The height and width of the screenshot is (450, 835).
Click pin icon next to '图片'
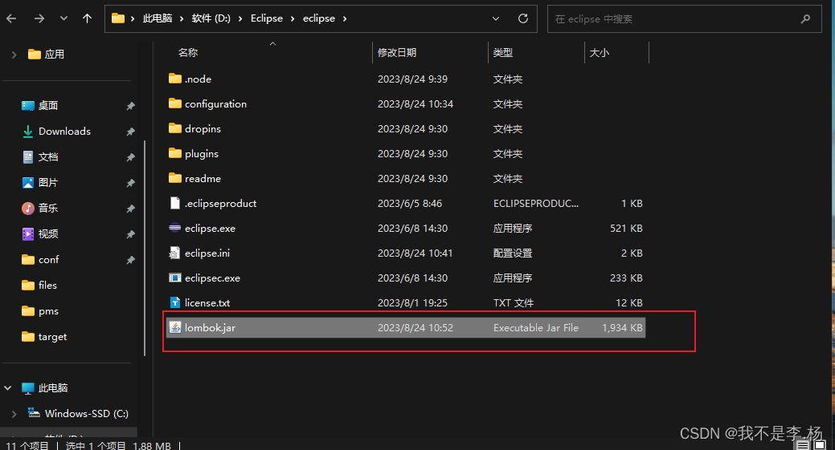point(130,183)
